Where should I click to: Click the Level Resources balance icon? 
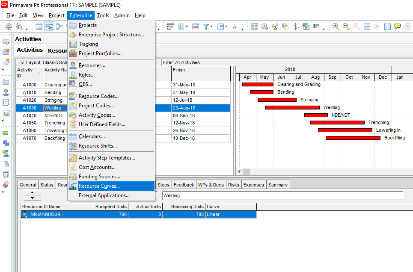point(275,27)
